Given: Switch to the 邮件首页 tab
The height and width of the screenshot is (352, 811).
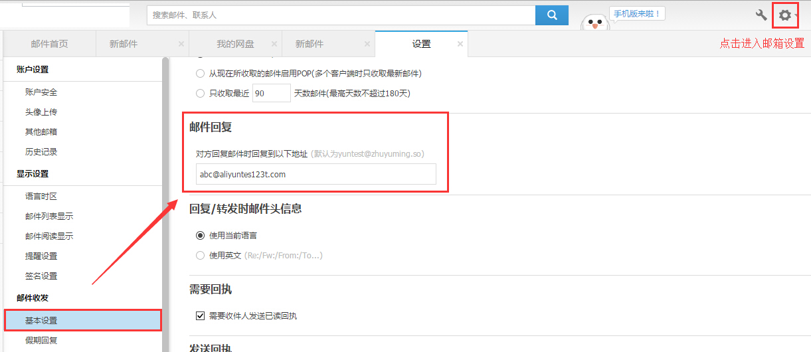Looking at the screenshot, I should pos(49,44).
